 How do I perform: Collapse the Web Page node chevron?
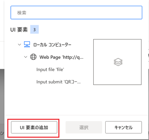(x=26, y=57)
